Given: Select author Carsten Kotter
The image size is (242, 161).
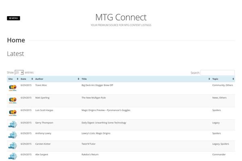Looking at the screenshot, I should (x=43, y=144).
